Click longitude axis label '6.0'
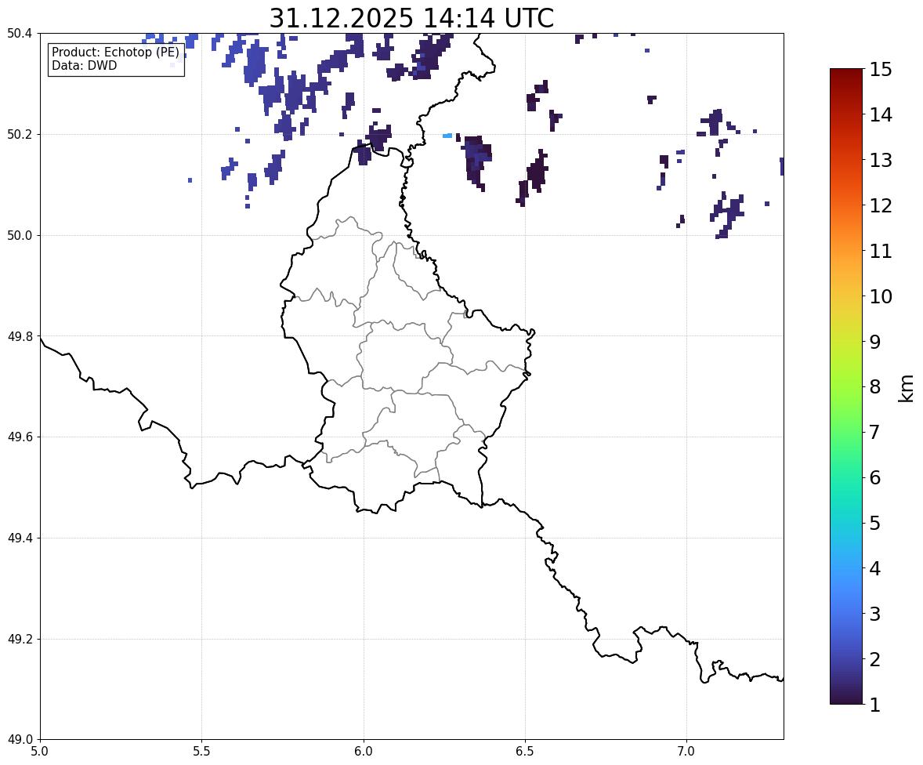The width and height of the screenshot is (923, 765). [x=364, y=752]
